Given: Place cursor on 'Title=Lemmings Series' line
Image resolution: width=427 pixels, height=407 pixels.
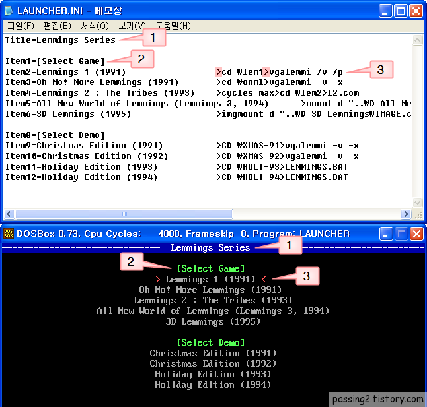Looking at the screenshot, I should (x=60, y=40).
